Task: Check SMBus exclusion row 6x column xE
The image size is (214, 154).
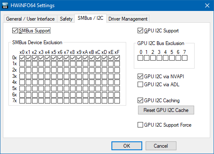Action: tap(111, 95)
